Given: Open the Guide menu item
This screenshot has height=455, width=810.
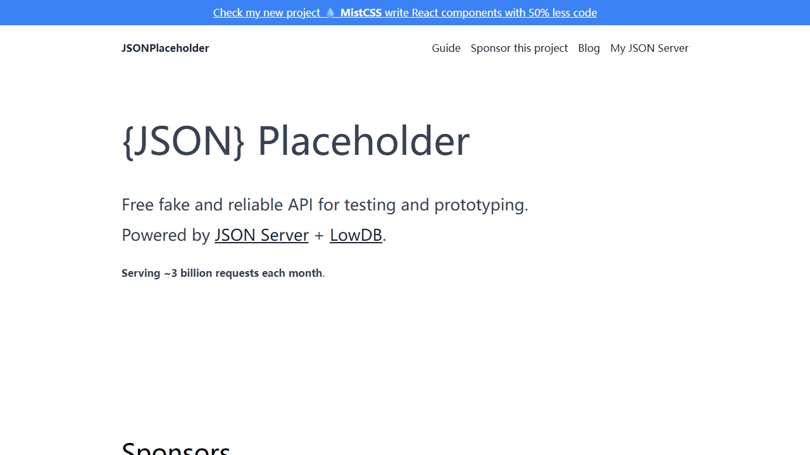Looking at the screenshot, I should [x=446, y=48].
